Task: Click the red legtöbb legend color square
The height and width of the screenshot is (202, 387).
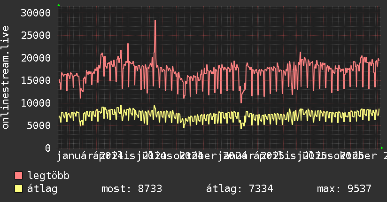Action: coord(19,176)
